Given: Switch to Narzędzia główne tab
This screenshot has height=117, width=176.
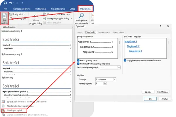Looking at the screenshot, I should (22, 9).
